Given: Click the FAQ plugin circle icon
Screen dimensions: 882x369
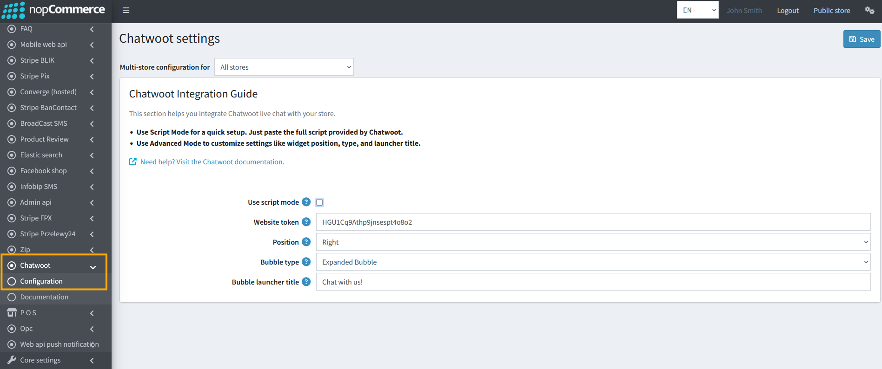Looking at the screenshot, I should click(12, 29).
